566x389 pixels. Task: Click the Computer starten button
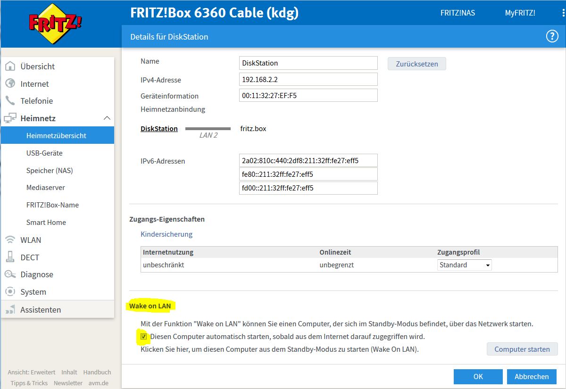(x=522, y=349)
